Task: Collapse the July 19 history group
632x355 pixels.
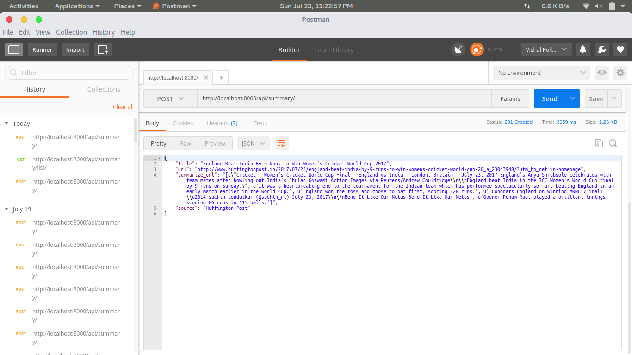Action: [x=6, y=209]
